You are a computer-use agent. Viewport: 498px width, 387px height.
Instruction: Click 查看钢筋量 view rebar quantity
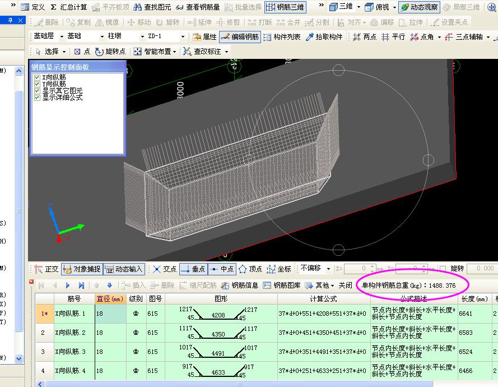[x=198, y=7]
